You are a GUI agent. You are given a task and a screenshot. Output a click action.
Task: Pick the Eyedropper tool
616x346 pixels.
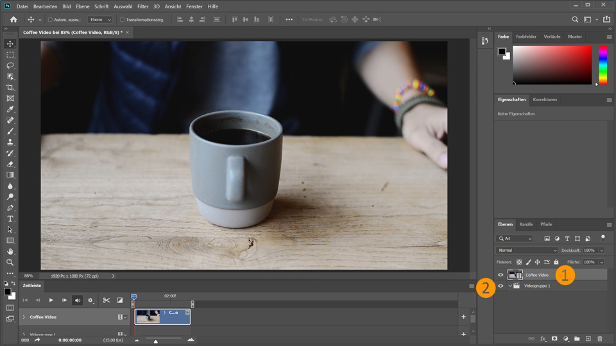(10, 109)
